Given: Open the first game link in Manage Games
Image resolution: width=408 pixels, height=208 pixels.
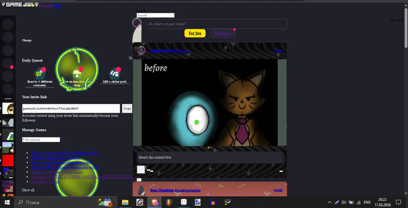Looking at the screenshot, I should [65, 153].
